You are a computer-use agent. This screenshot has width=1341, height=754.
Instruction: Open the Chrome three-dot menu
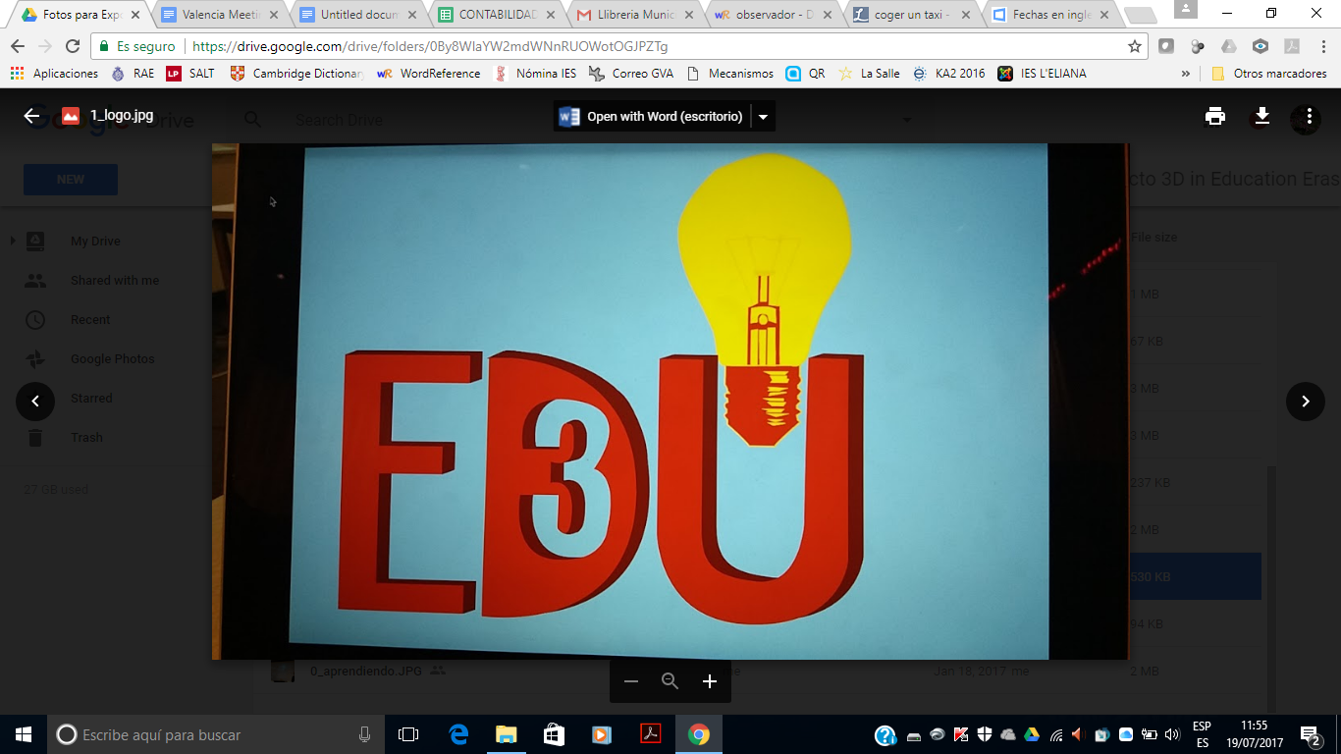[x=1324, y=46]
